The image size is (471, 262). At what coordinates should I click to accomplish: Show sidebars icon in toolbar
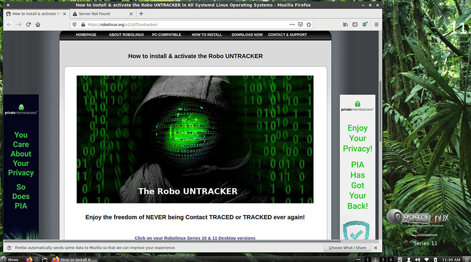tap(355, 24)
